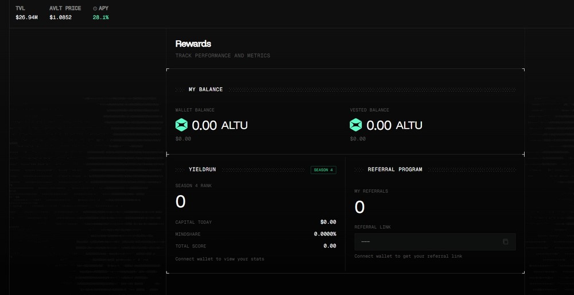Click the AVLT PRICE label in top bar
This screenshot has width=574, height=295.
click(65, 8)
